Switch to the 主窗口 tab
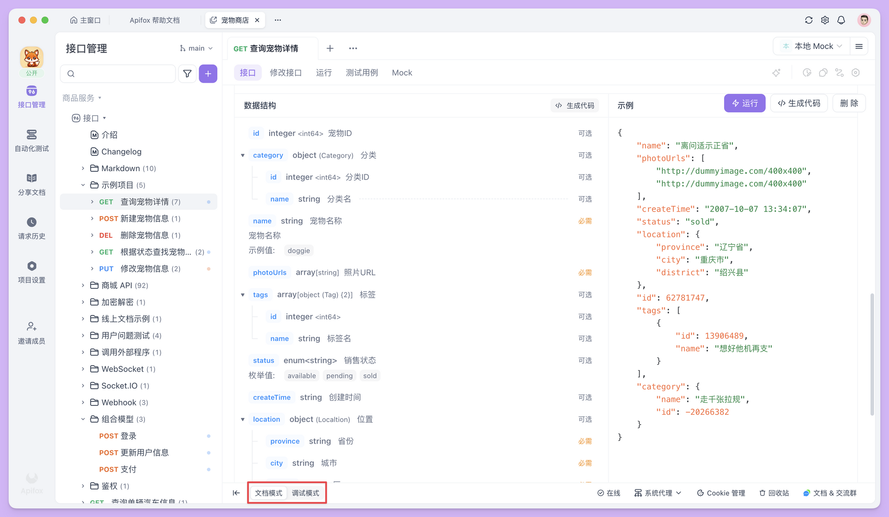This screenshot has width=889, height=517. pos(85,20)
